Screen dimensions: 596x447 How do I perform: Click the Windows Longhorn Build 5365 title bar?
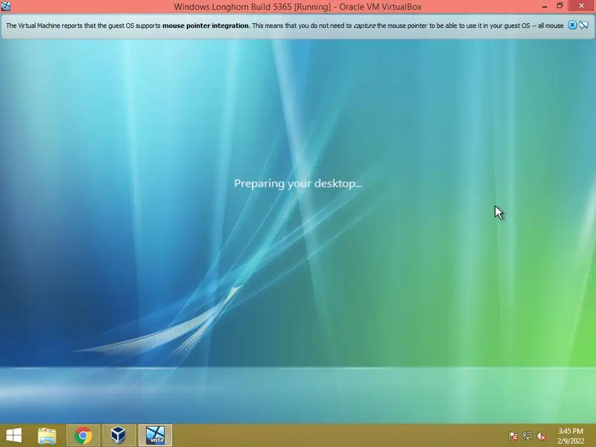coord(297,6)
